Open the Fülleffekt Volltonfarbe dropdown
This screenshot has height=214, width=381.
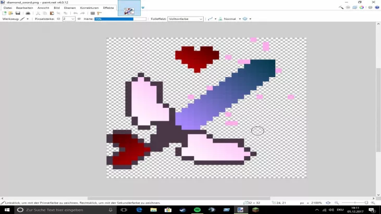185,19
